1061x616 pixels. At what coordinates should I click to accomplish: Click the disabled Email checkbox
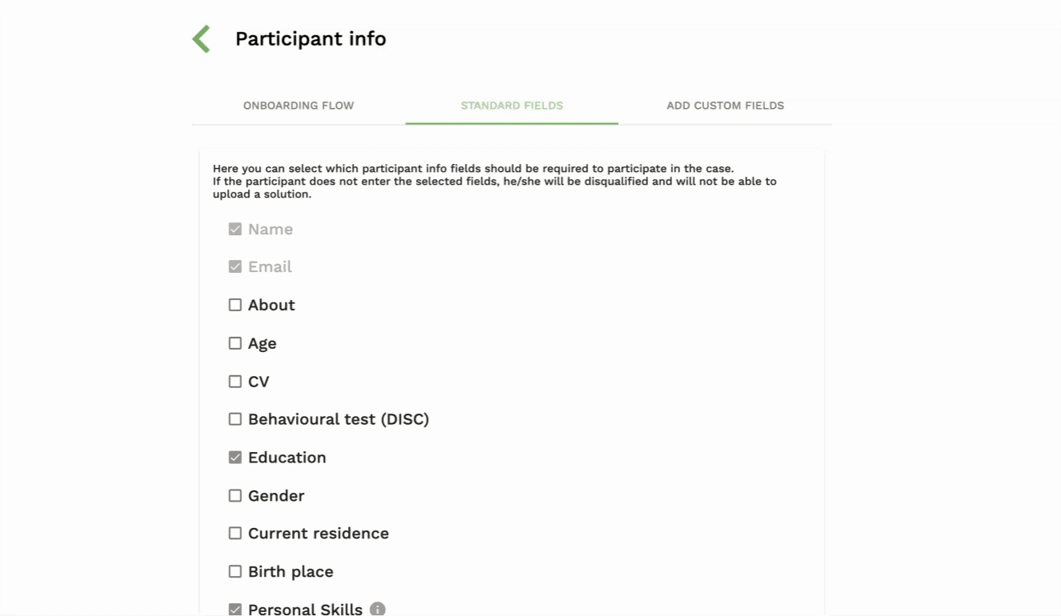tap(235, 267)
